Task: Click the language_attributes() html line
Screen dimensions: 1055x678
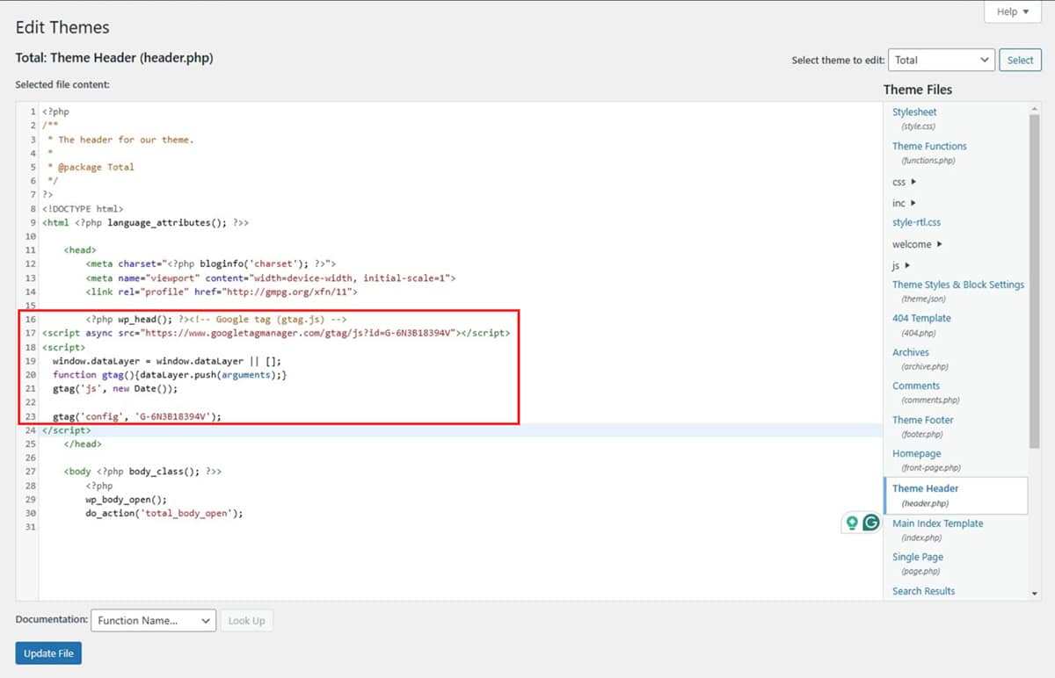Action: 145,223
